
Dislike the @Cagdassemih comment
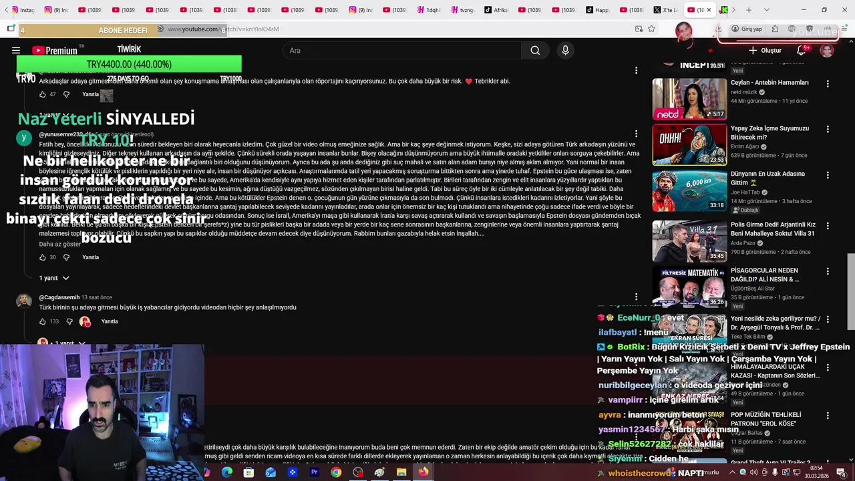point(69,321)
